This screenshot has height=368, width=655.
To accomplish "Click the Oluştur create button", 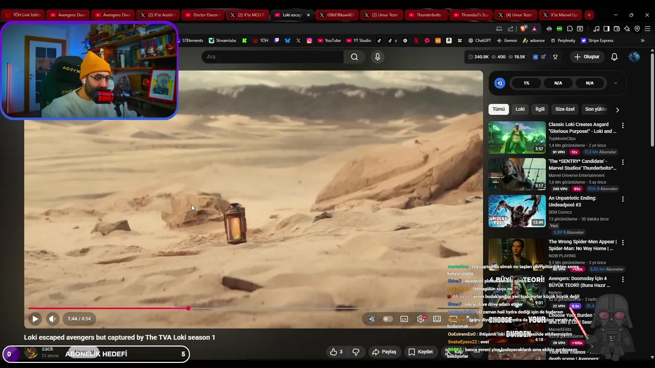I will point(586,57).
